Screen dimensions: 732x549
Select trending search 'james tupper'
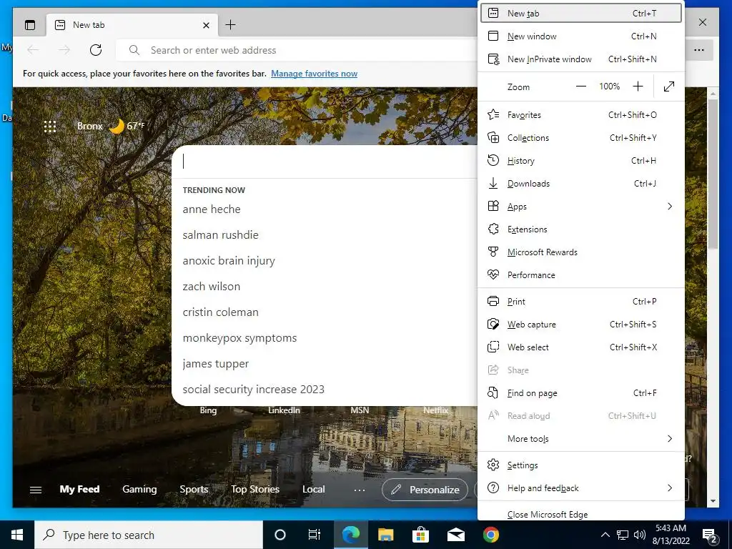(216, 364)
